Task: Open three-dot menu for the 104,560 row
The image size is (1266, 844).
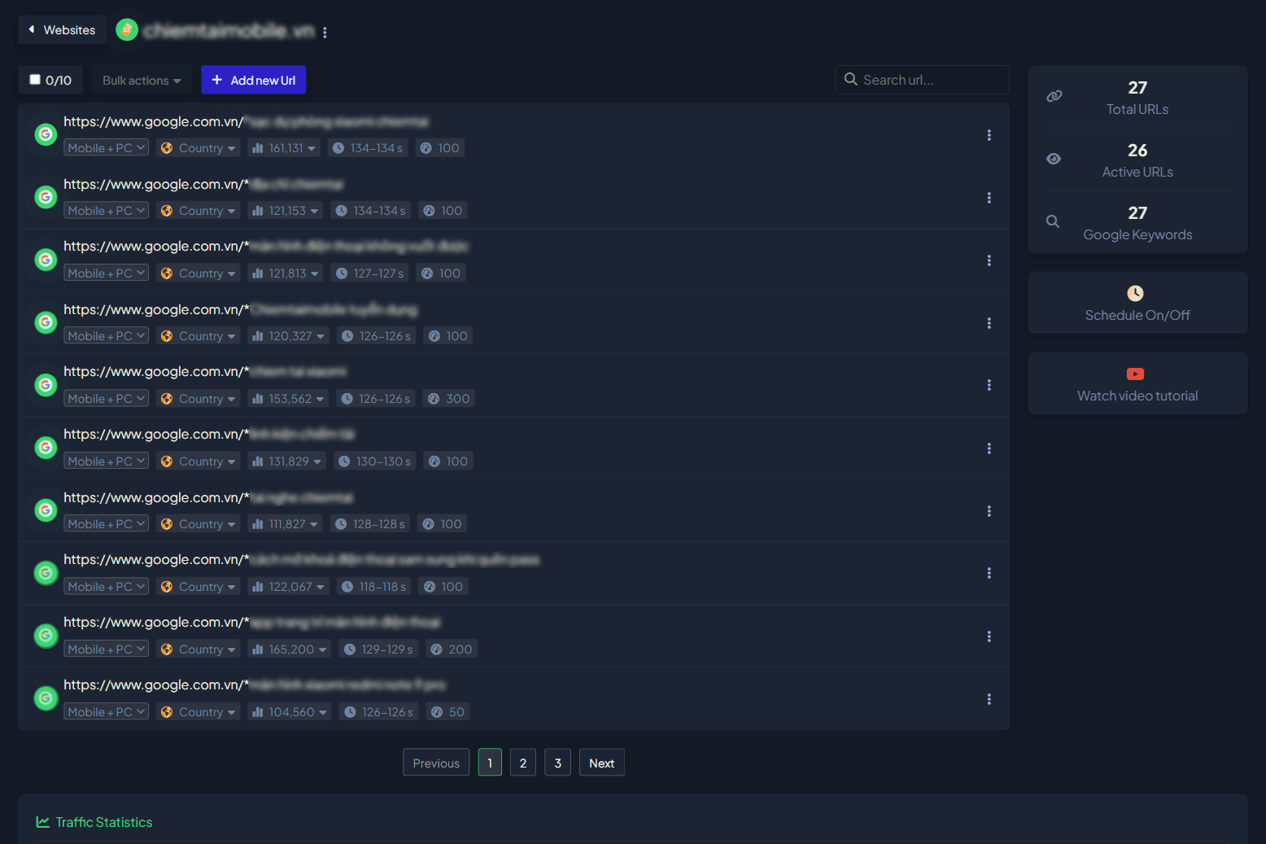Action: point(989,699)
